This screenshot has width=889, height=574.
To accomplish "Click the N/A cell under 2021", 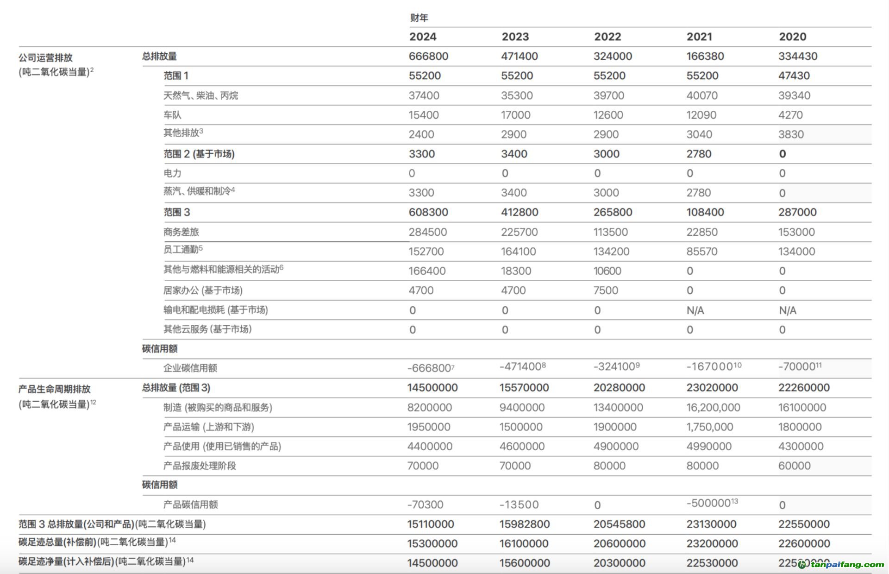I will (695, 310).
